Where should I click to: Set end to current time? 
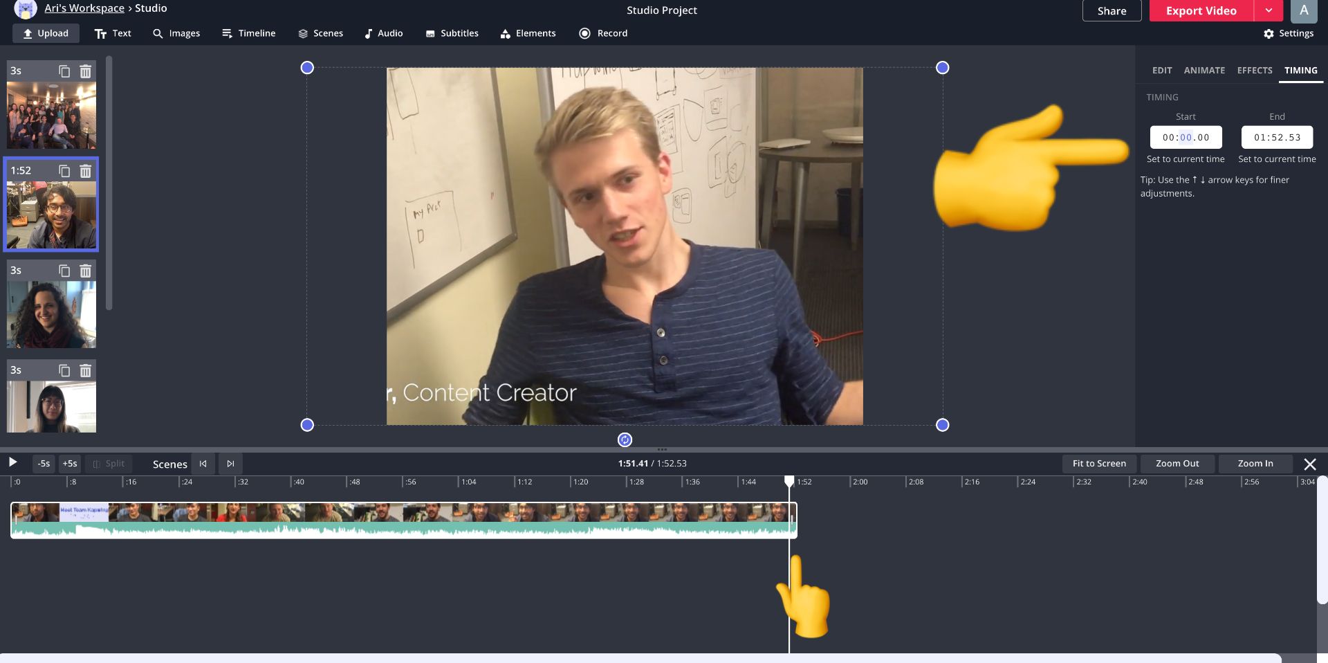click(1277, 159)
